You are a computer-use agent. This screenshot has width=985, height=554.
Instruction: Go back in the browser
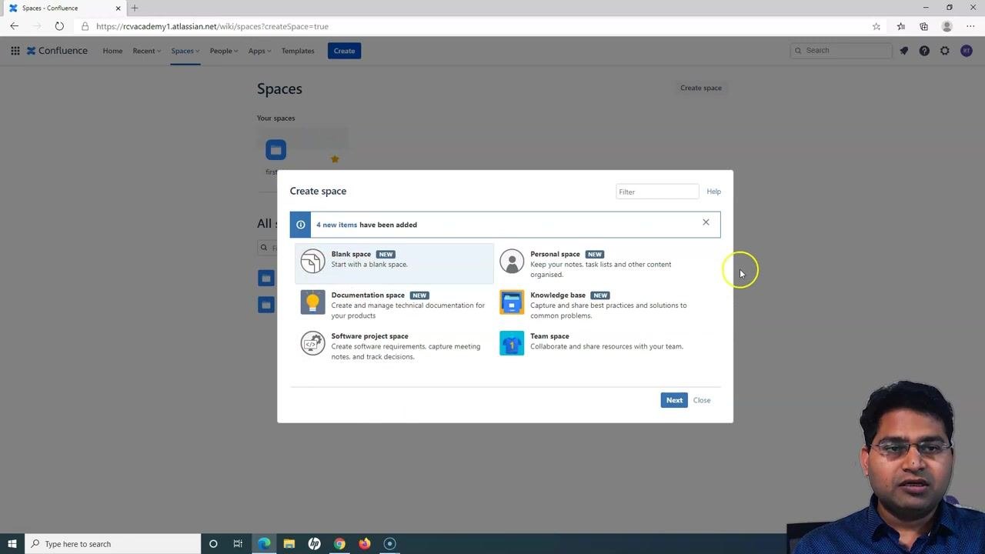pyautogui.click(x=14, y=26)
